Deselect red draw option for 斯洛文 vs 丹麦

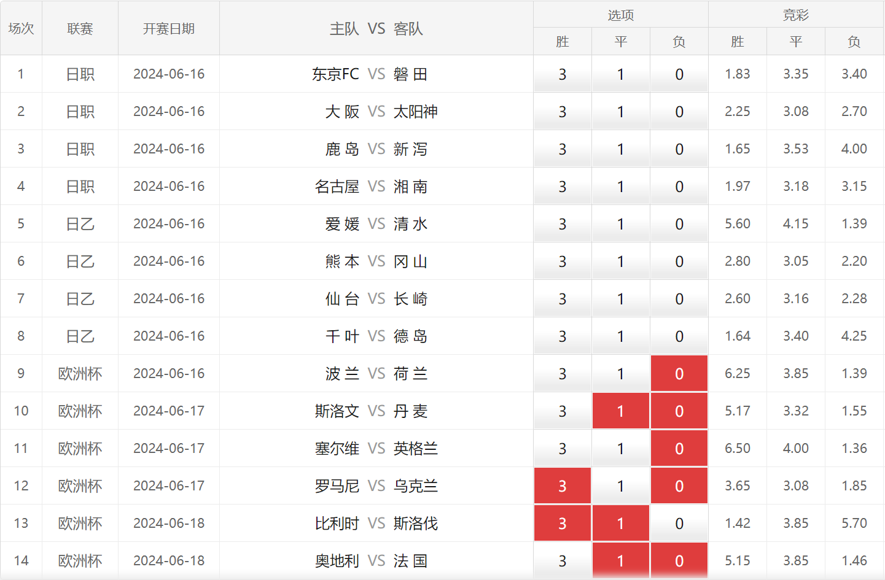pos(621,411)
